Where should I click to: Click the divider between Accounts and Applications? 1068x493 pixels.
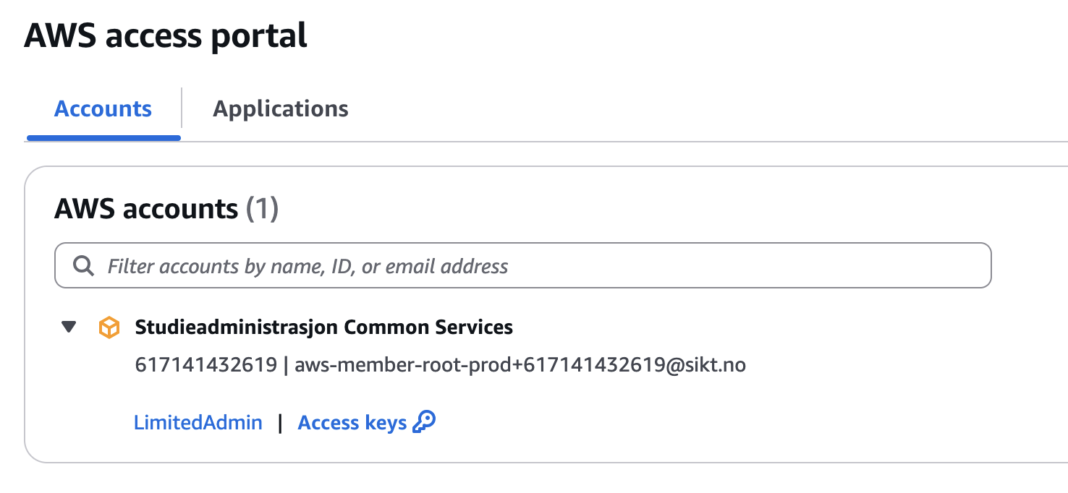(x=182, y=108)
